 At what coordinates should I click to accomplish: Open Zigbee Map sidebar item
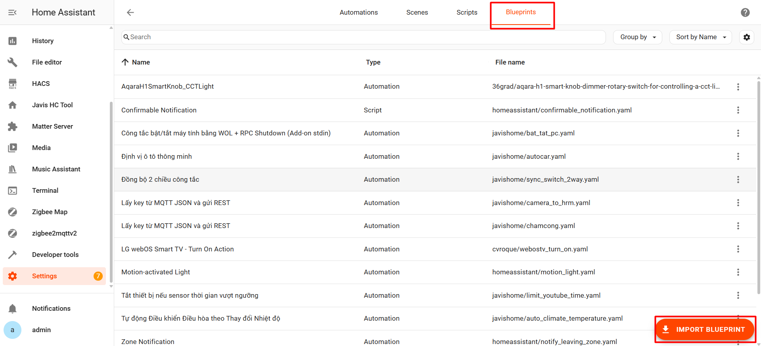coord(50,212)
